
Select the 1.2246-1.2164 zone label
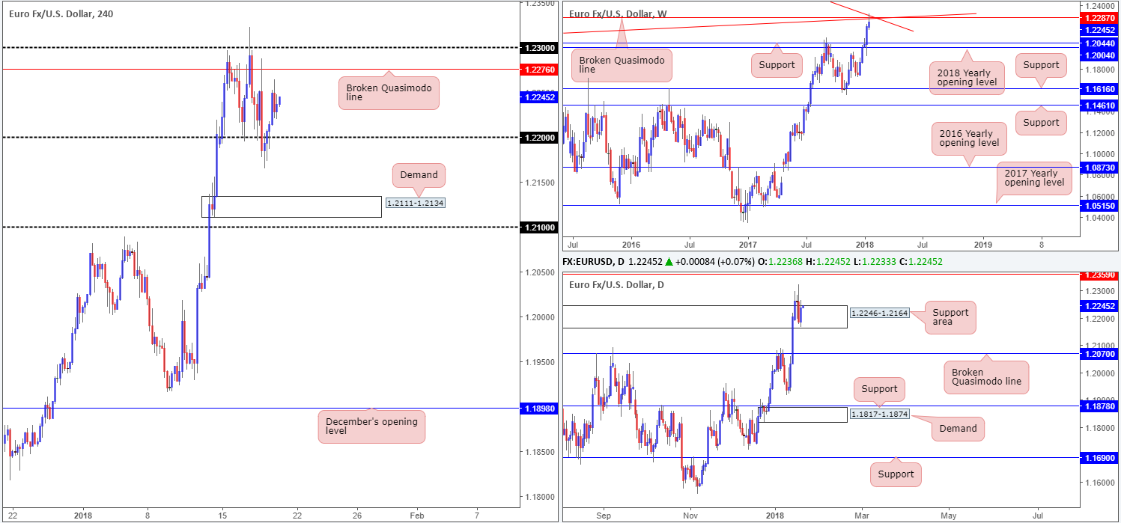click(880, 314)
